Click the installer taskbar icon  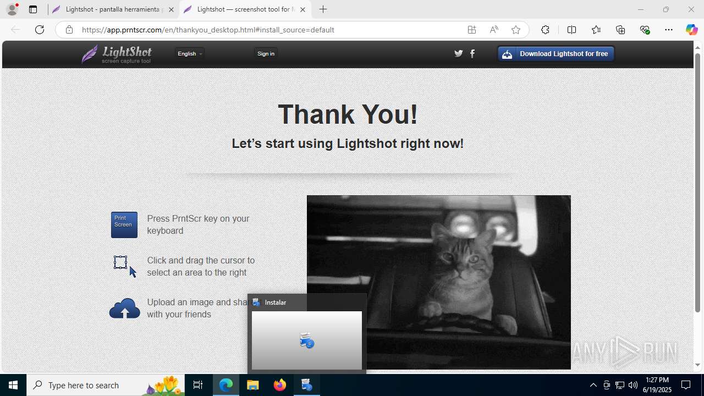tap(307, 385)
